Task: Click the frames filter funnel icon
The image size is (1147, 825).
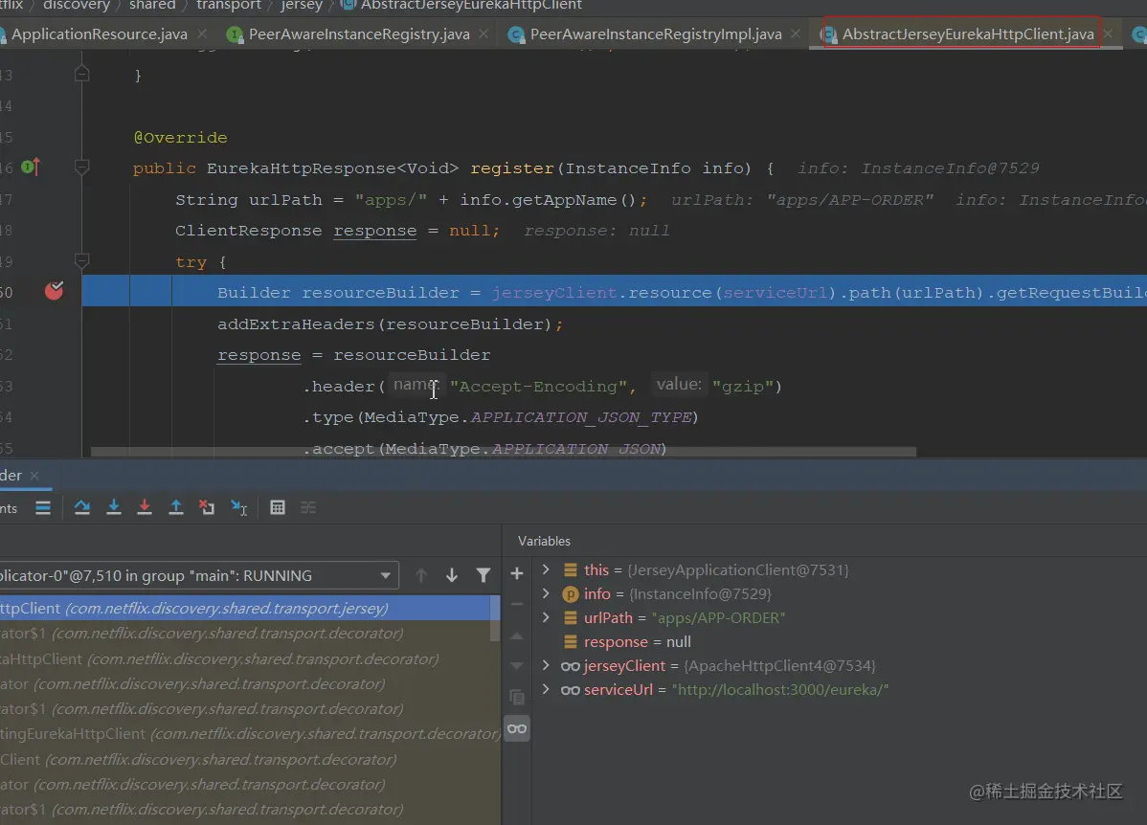Action: click(483, 575)
